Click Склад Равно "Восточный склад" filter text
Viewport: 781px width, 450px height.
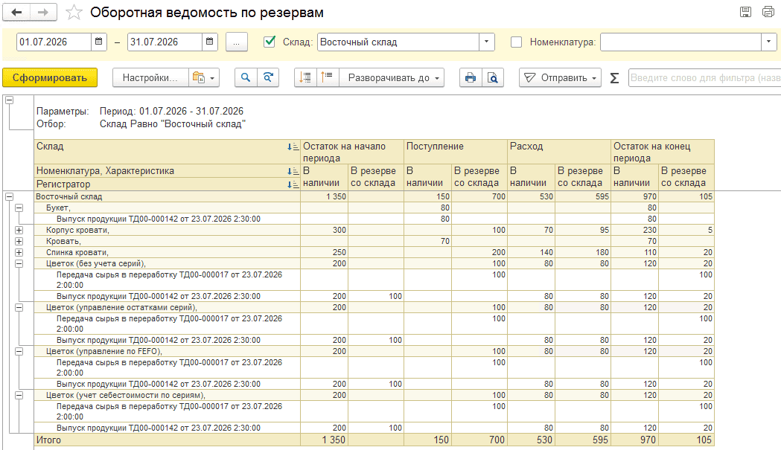(172, 124)
